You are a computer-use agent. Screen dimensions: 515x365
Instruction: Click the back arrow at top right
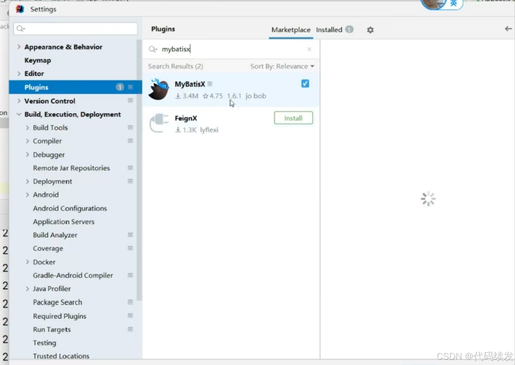coord(508,29)
